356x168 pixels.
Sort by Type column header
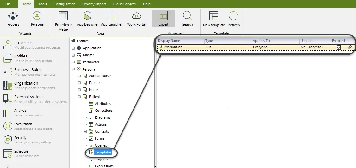pyautogui.click(x=228, y=41)
